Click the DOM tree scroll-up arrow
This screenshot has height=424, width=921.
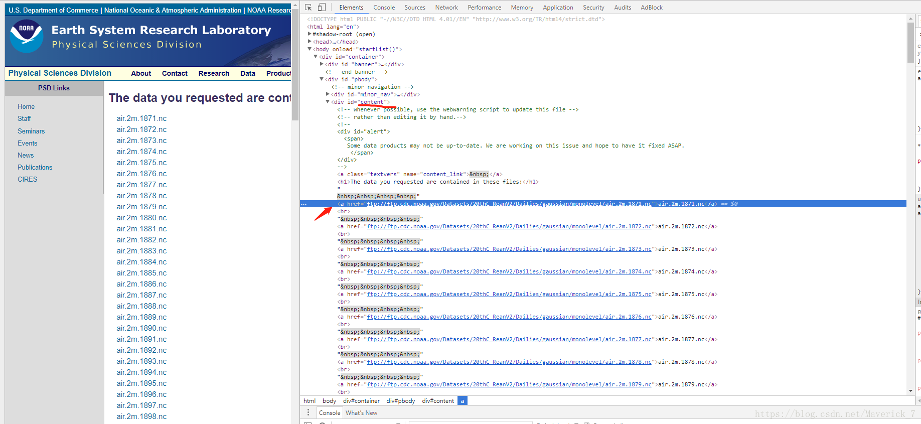pos(910,18)
